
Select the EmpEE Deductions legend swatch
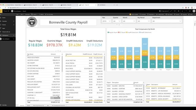[x=140, y=32]
